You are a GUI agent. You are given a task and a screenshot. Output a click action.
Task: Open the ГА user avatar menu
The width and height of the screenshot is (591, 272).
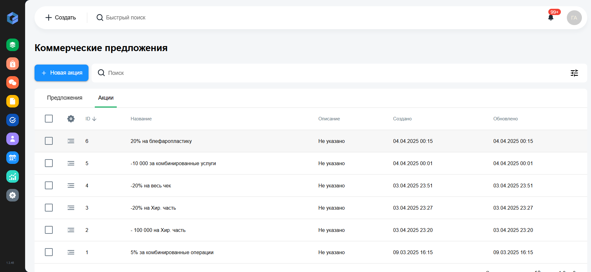click(574, 18)
